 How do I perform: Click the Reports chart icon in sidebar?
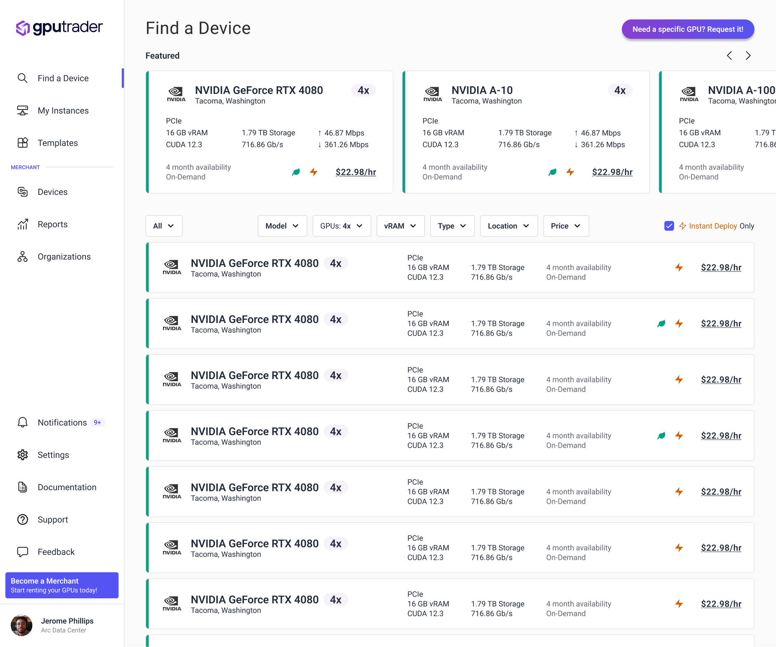[x=23, y=224]
